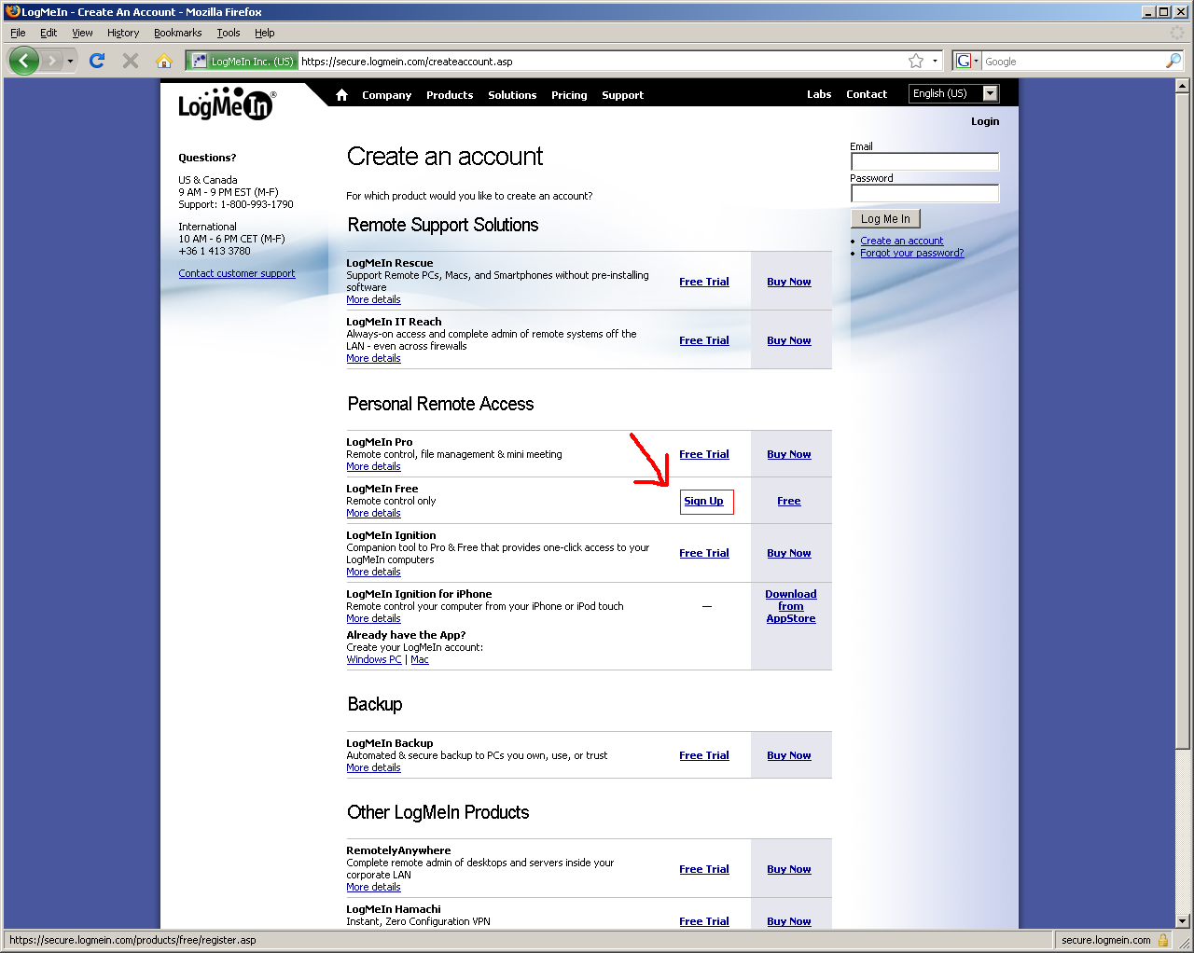The image size is (1194, 953).
Task: Click Buy Now for LogMeIn Rescue
Action: 789,282
